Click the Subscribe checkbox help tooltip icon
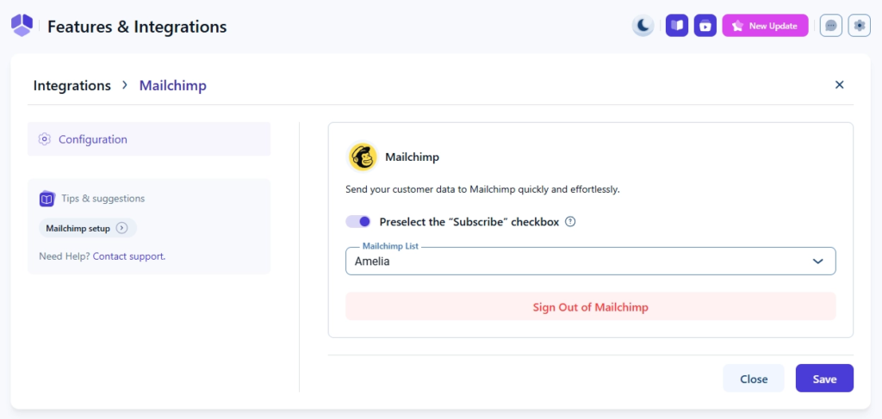Image resolution: width=882 pixels, height=419 pixels. pyautogui.click(x=570, y=222)
